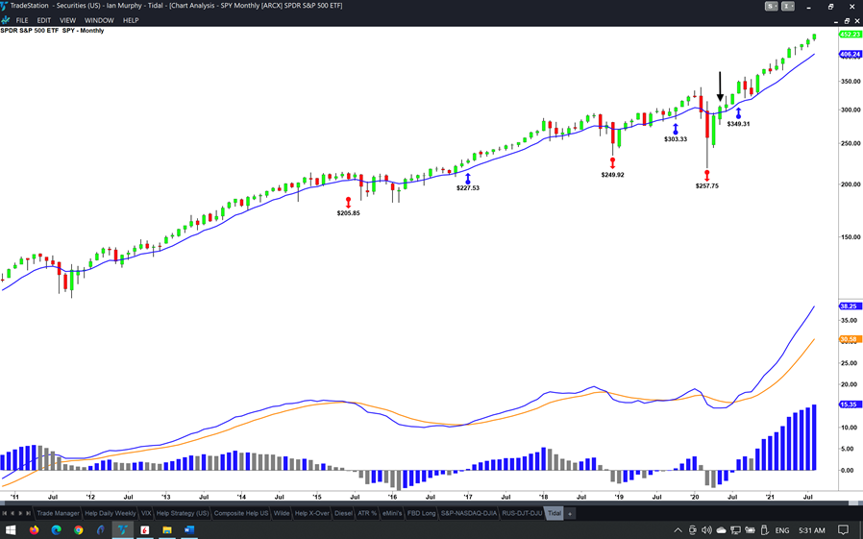Open Google Chrome from the taskbar
863x539 pixels.
click(78, 529)
